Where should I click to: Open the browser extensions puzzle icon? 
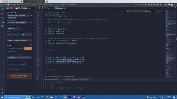click(166, 5)
